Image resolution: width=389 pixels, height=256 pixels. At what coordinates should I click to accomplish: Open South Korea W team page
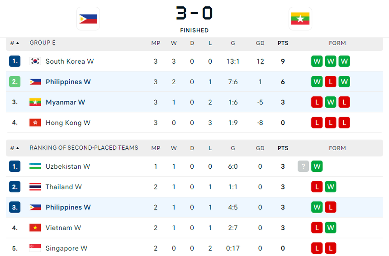(x=69, y=61)
